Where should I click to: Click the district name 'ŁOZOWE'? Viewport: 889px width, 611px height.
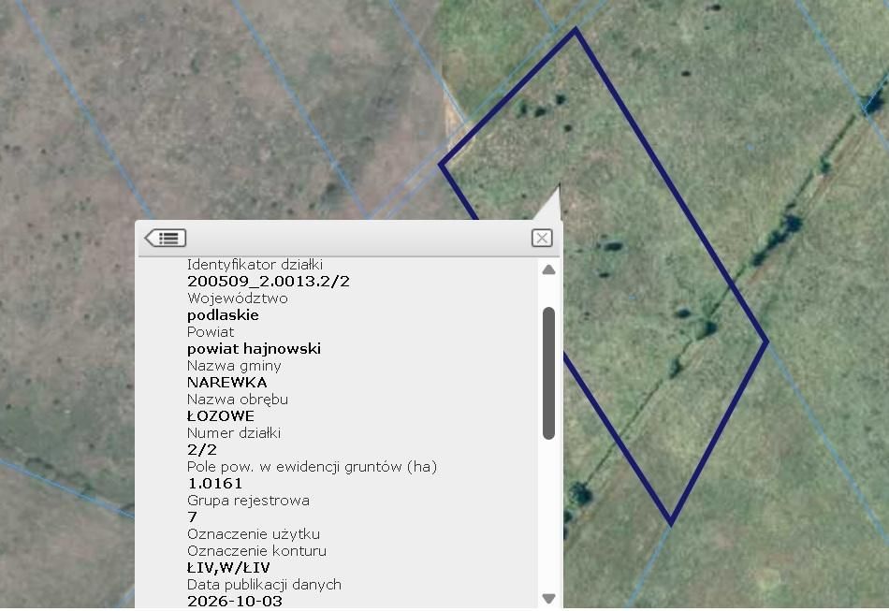tap(221, 416)
